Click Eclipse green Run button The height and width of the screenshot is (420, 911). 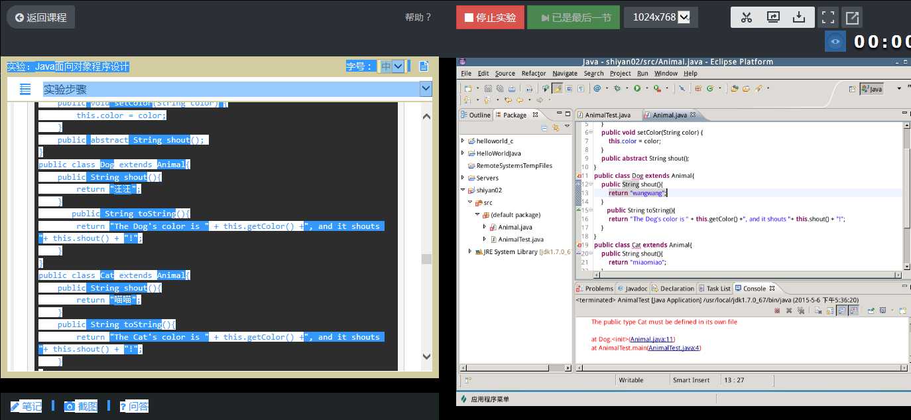tap(637, 88)
